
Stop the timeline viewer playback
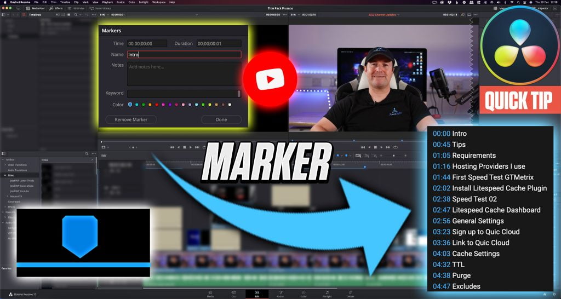[375, 147]
